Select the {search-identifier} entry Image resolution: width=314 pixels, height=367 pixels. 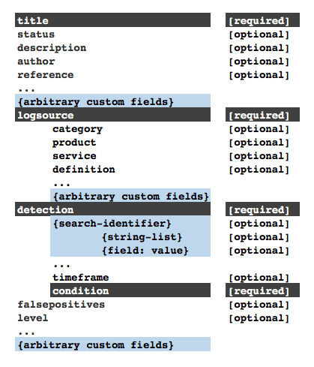point(112,224)
